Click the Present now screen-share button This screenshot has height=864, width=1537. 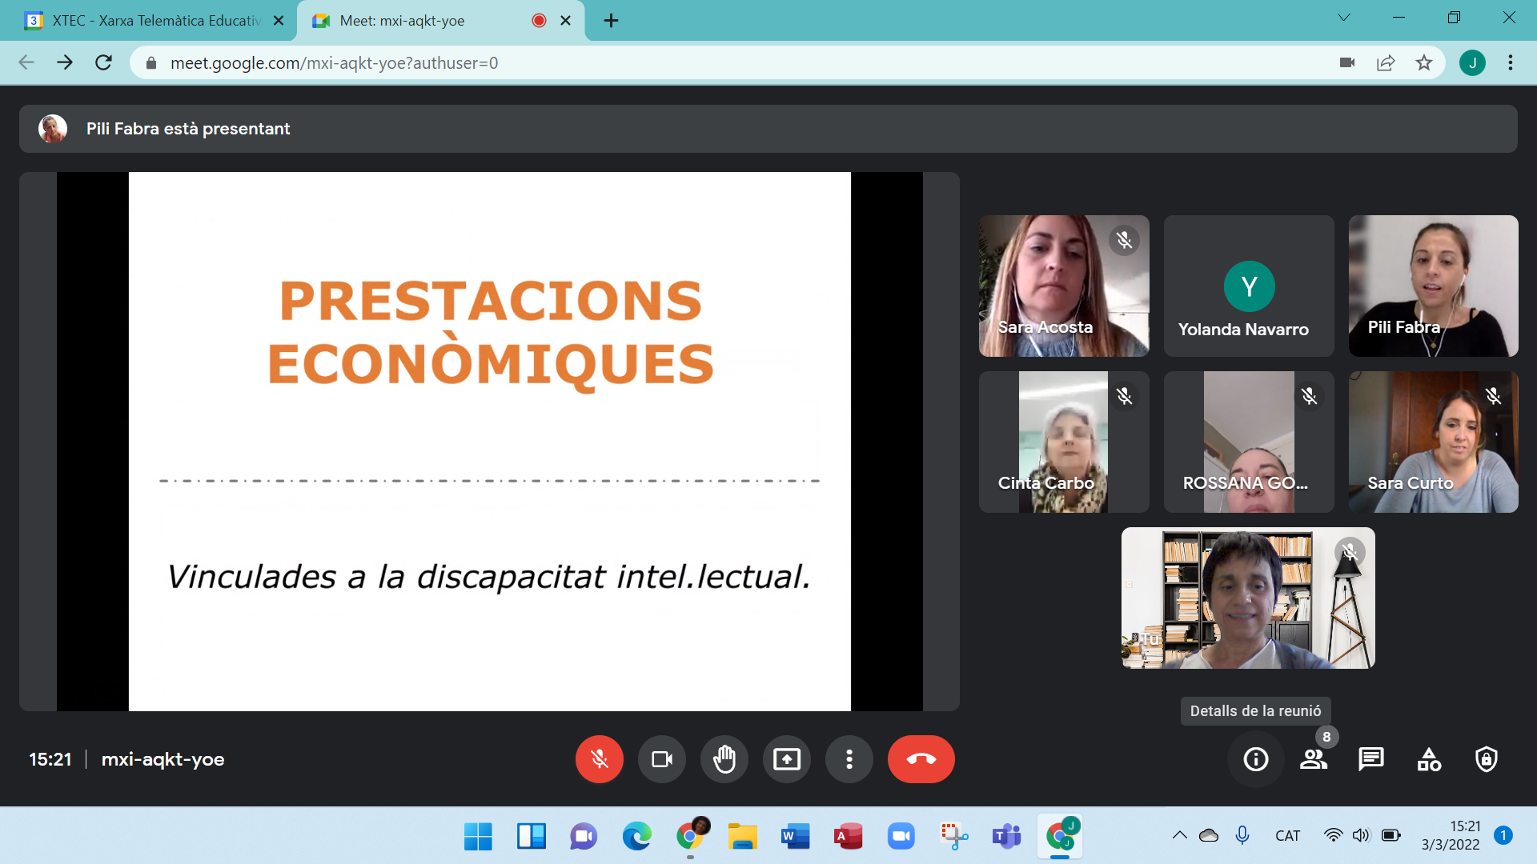click(786, 758)
